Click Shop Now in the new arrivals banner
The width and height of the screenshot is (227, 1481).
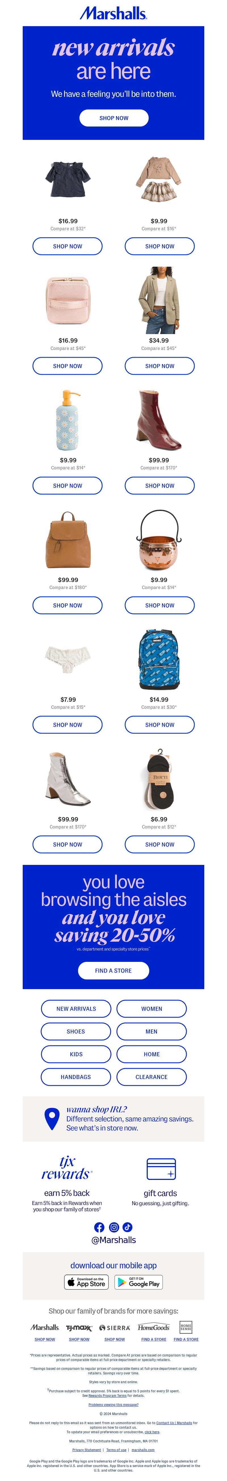pos(114,118)
